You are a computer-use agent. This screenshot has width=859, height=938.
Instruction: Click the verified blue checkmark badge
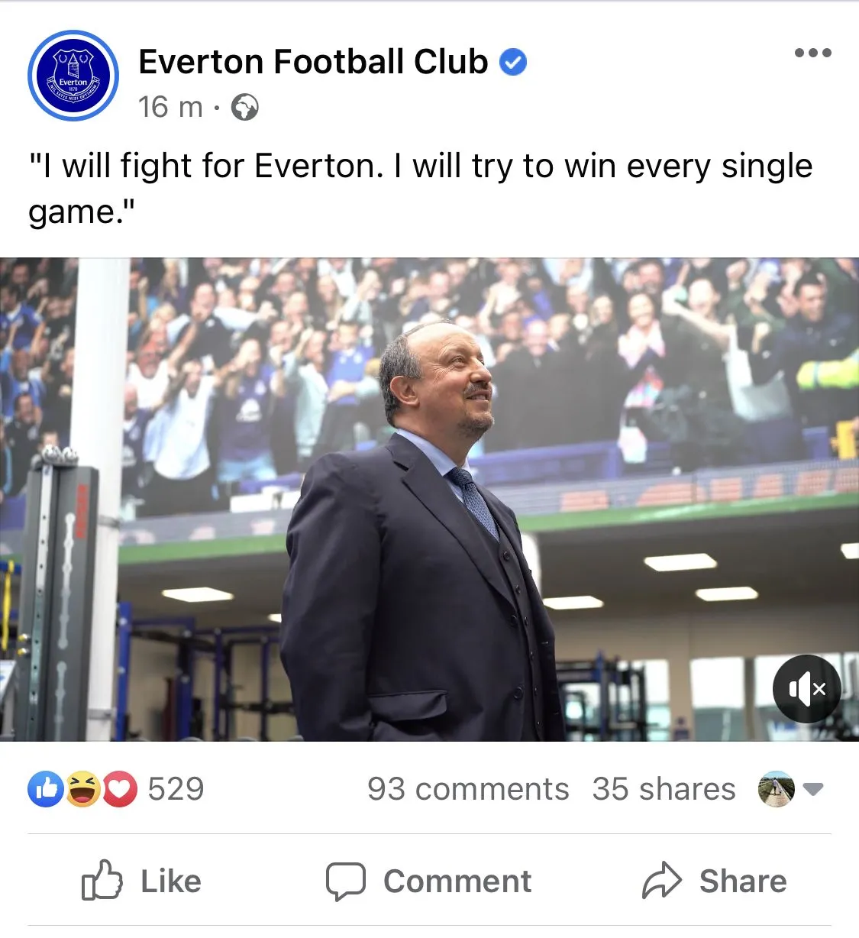513,63
